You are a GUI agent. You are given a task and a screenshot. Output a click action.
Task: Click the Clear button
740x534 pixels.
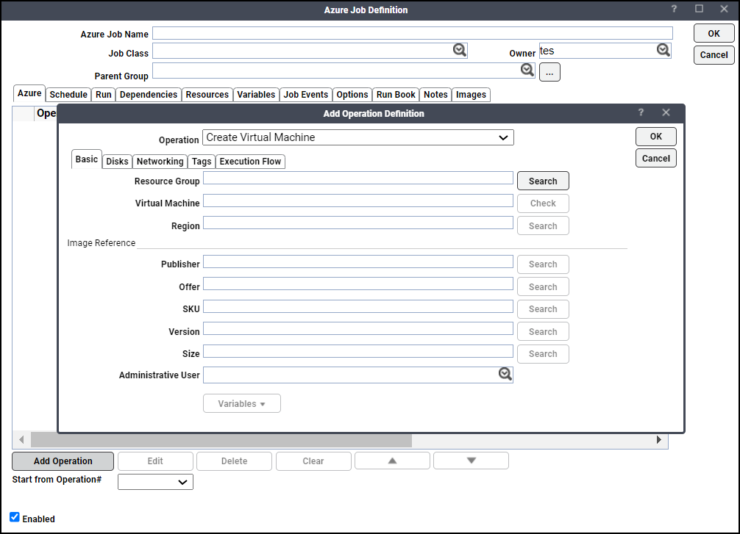click(x=313, y=461)
